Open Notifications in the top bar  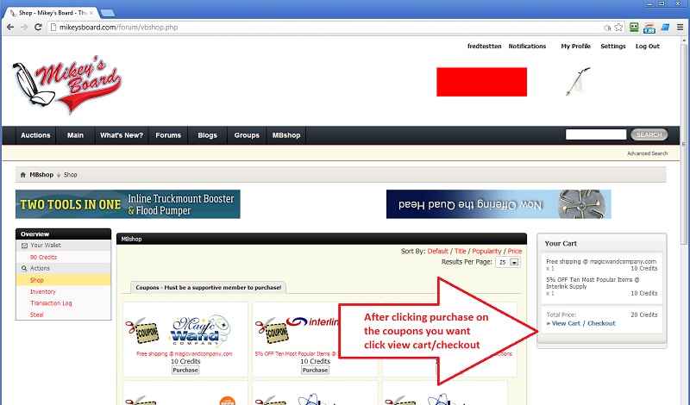point(527,47)
